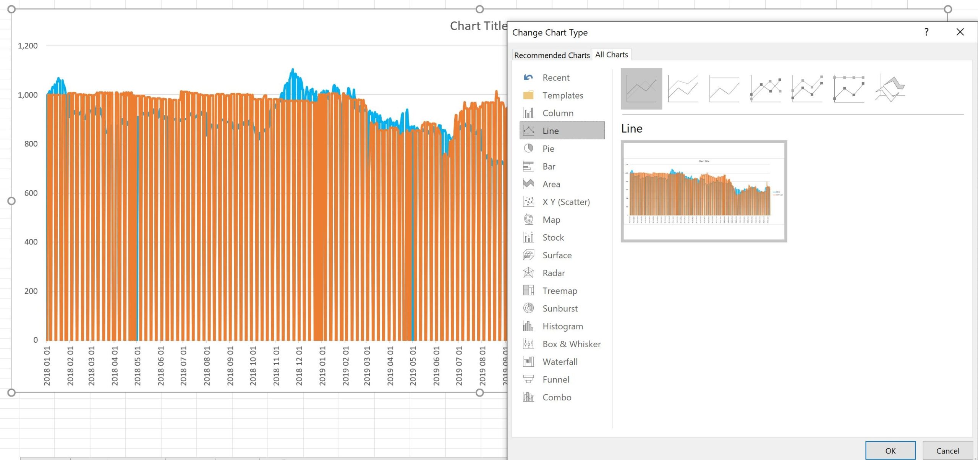Choose the X Y (Scatter) category
The image size is (978, 460).
tap(565, 202)
